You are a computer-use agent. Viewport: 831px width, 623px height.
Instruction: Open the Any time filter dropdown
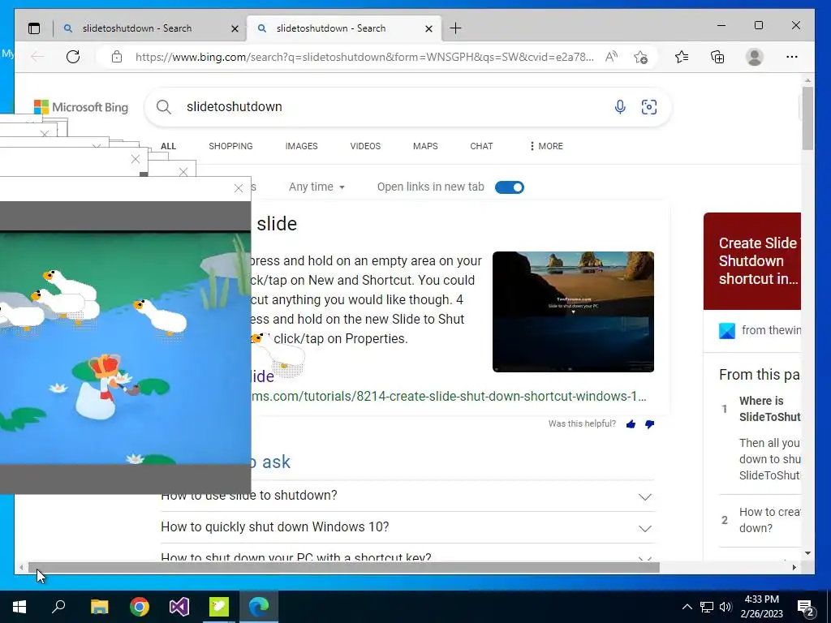tap(317, 187)
